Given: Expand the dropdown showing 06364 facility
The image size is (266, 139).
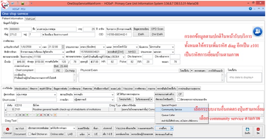Looking at the screenshot, I should 123,57.
